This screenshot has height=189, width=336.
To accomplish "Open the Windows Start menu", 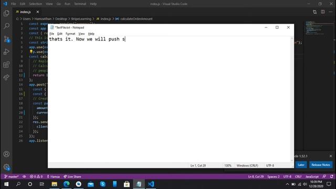I will pyautogui.click(x=6, y=184).
